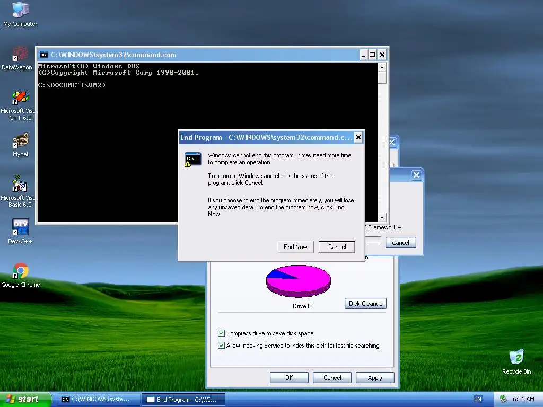Maximize the command.com window
This screenshot has width=543, height=407.
tap(372, 55)
